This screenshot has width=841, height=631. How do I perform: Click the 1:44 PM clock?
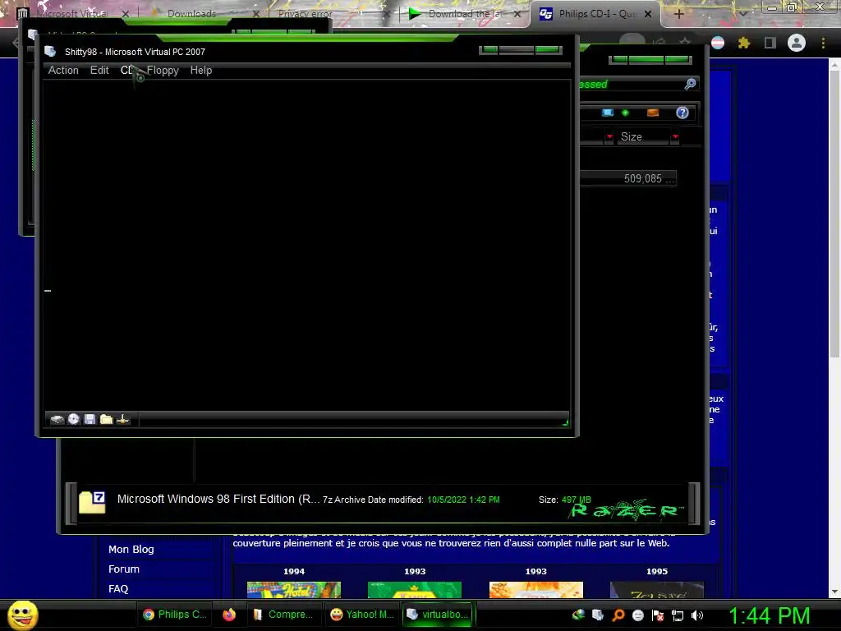(x=769, y=615)
